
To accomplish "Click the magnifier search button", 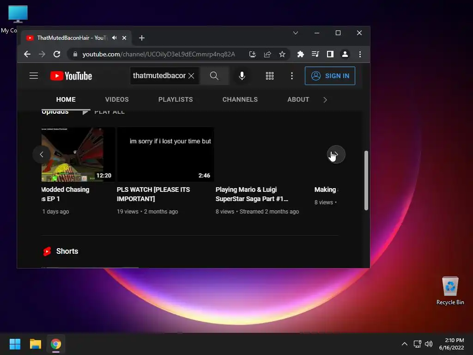I will [x=214, y=75].
